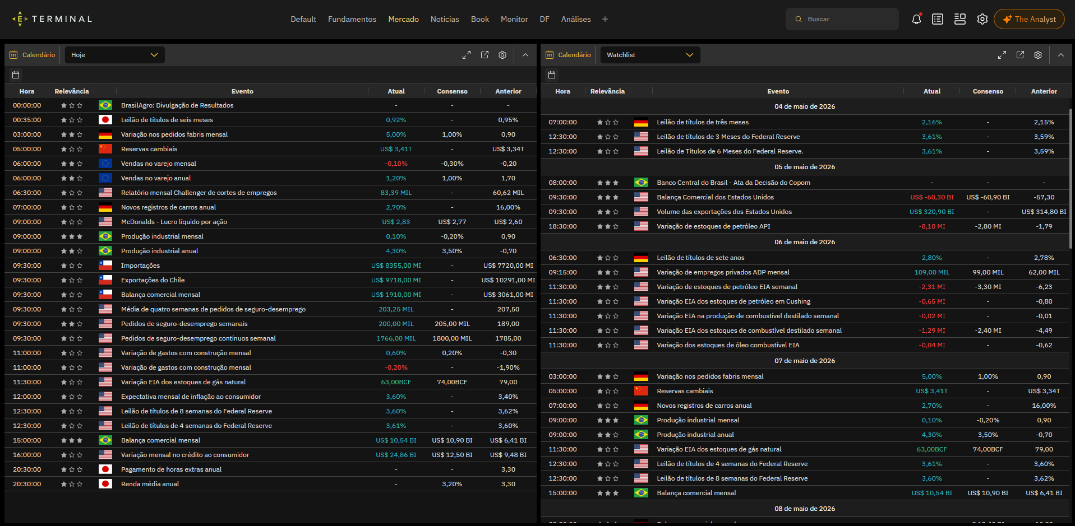
Task: Sort left table by Evento header
Action: (242, 91)
